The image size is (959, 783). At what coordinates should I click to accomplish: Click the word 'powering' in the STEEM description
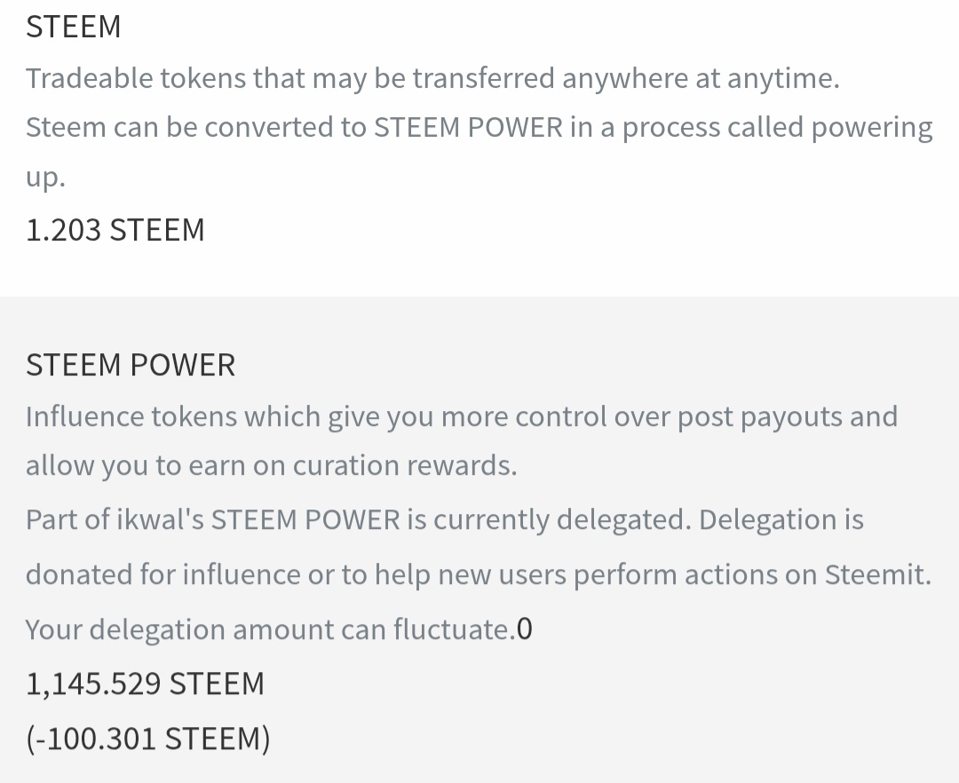pos(872,129)
